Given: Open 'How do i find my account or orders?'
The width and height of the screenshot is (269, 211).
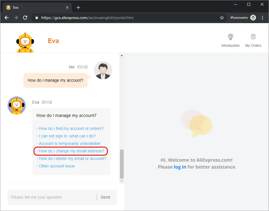Looking at the screenshot, I should point(71,128).
